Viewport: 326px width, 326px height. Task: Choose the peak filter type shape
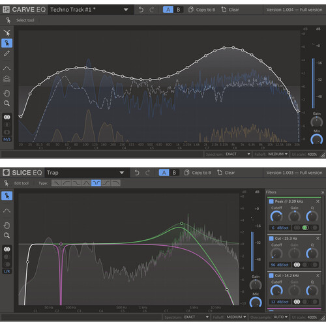pos(86,183)
